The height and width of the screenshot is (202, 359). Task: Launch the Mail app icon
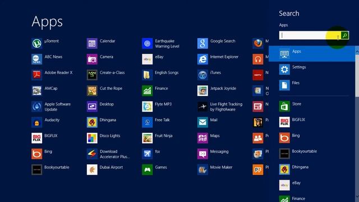pyautogui.click(x=202, y=122)
